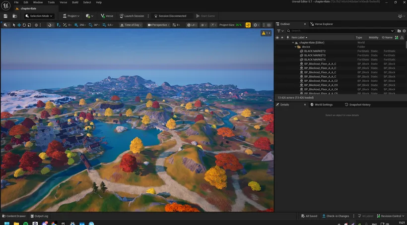
Task: Select the scale gizmo tool
Action: 29,25
